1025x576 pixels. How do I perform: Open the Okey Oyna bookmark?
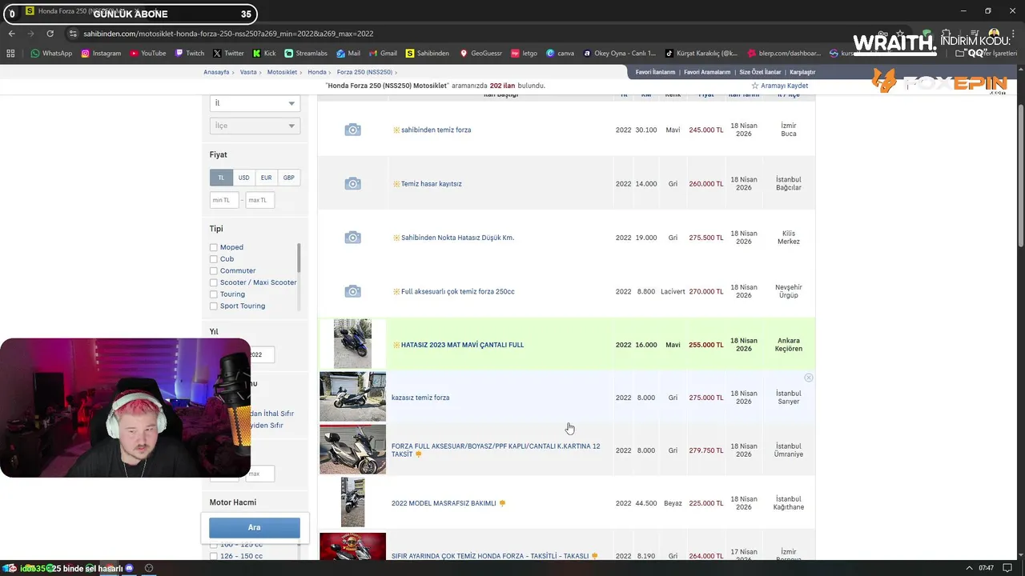tap(620, 54)
